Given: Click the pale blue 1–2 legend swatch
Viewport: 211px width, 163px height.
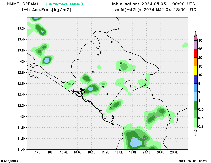Looking at the screenshot, I should coord(195,97).
